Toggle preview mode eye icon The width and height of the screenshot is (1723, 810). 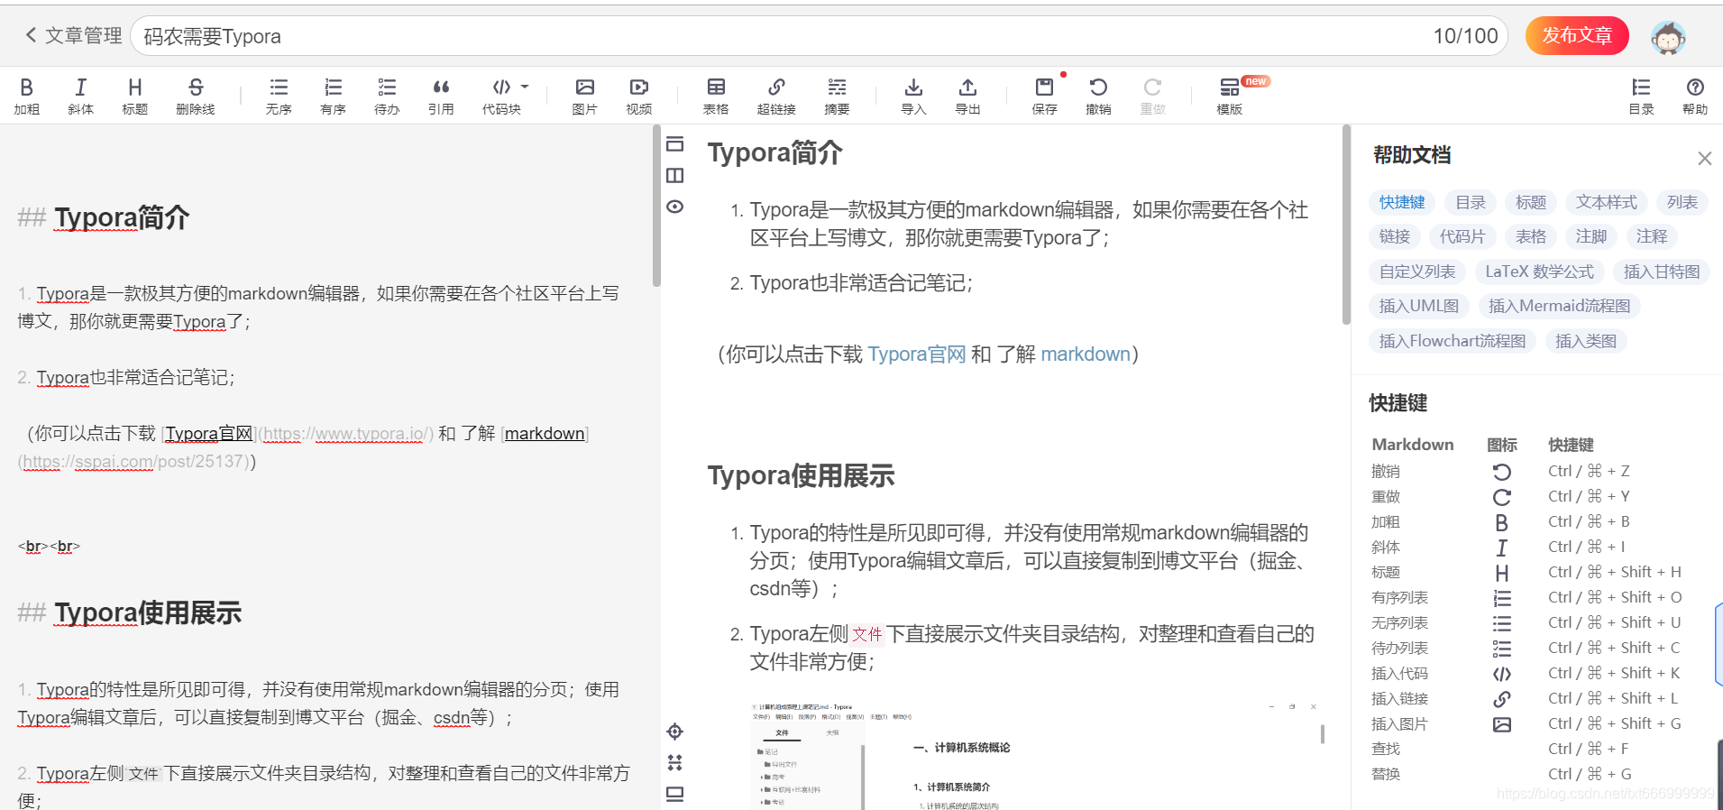tap(675, 207)
